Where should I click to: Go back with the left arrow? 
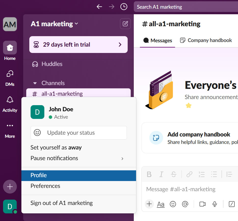click(99, 7)
